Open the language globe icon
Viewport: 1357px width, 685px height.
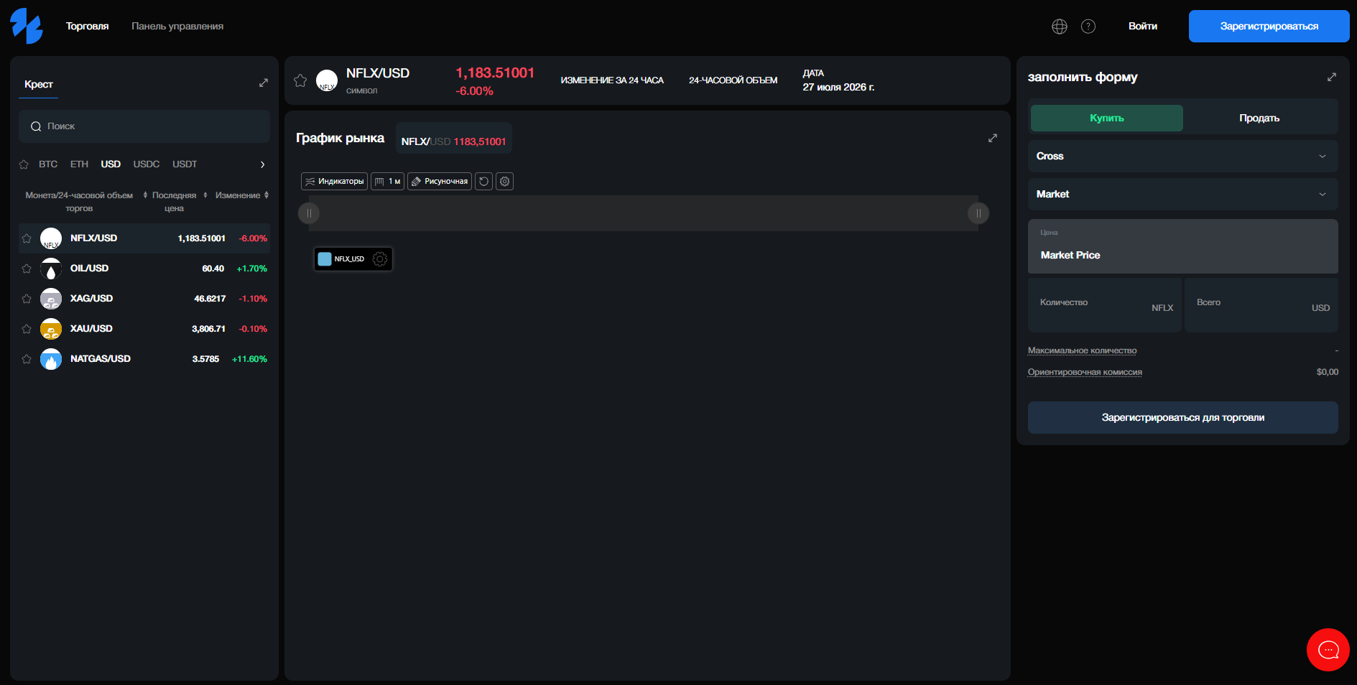pos(1060,27)
